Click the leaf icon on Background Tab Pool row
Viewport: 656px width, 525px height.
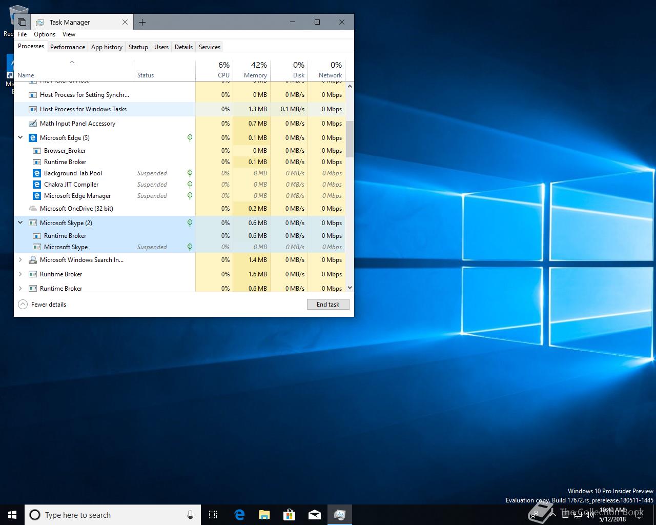[x=190, y=173]
